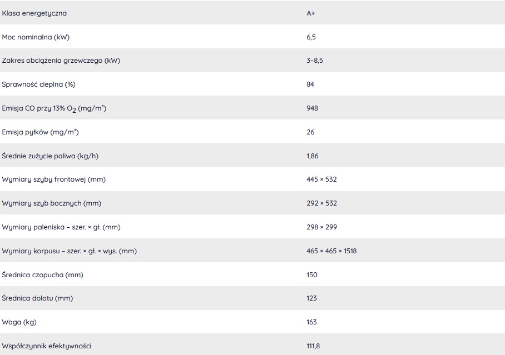Click 'Zakres obciążenia grzewczego (kW)' label
Viewport: 505px width, 355px height.
[x=61, y=61]
